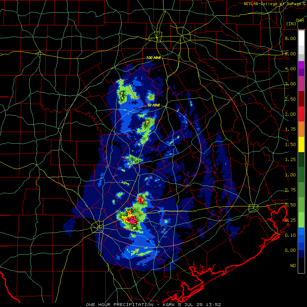The height and width of the screenshot is (307, 307).
Task: Click the 2.00 legend value
Action: (290, 114)
